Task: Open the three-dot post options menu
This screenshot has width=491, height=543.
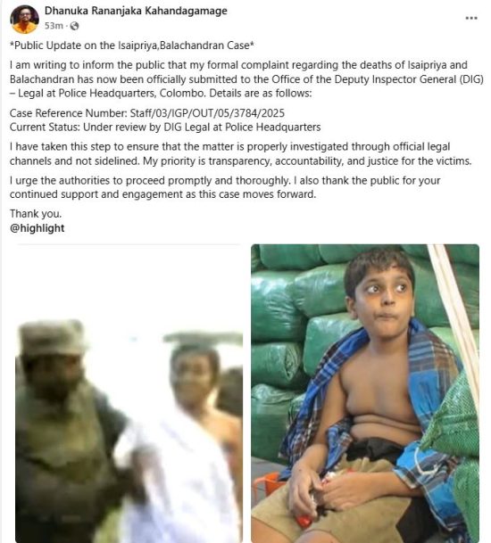Action: pyautogui.click(x=470, y=18)
